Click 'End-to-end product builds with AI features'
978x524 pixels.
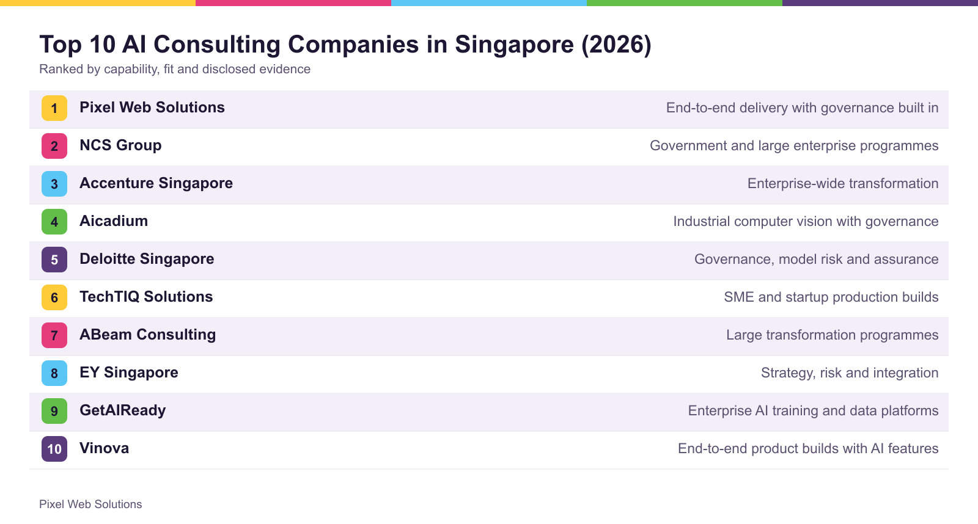click(808, 449)
